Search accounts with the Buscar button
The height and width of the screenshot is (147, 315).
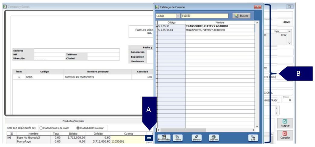click(242, 16)
